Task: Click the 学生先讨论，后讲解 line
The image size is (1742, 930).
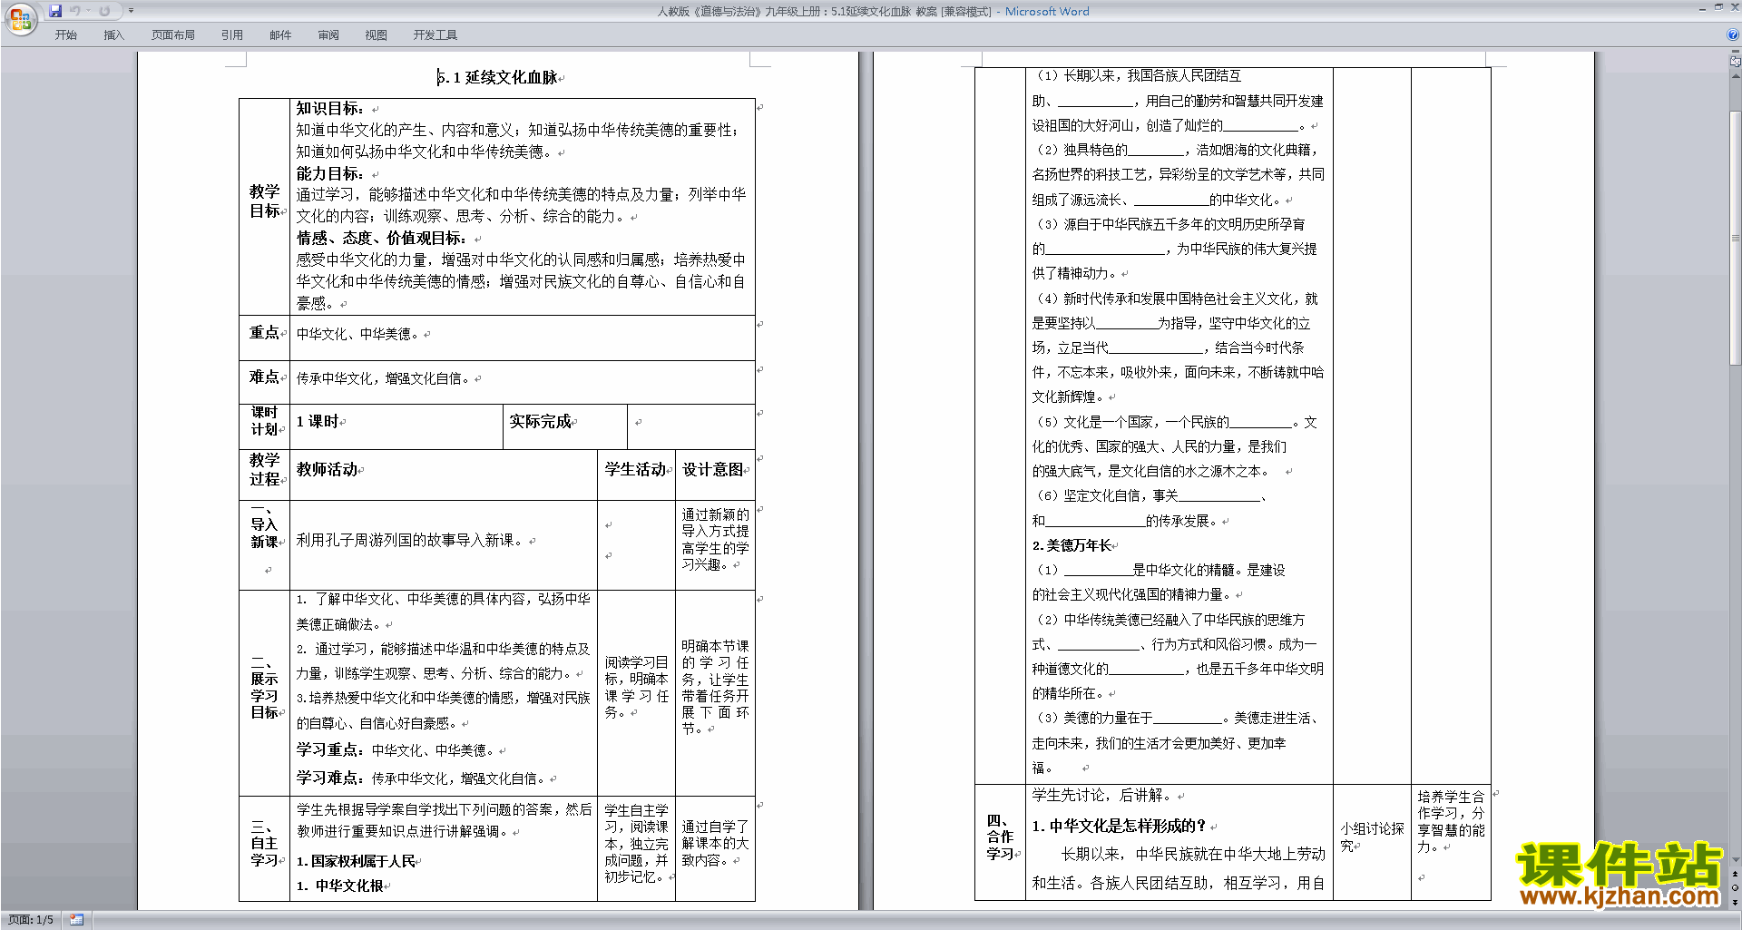Action: [1103, 796]
